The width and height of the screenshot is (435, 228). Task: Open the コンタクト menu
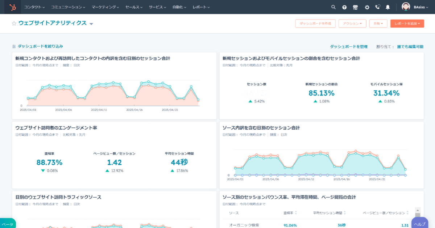(x=34, y=7)
